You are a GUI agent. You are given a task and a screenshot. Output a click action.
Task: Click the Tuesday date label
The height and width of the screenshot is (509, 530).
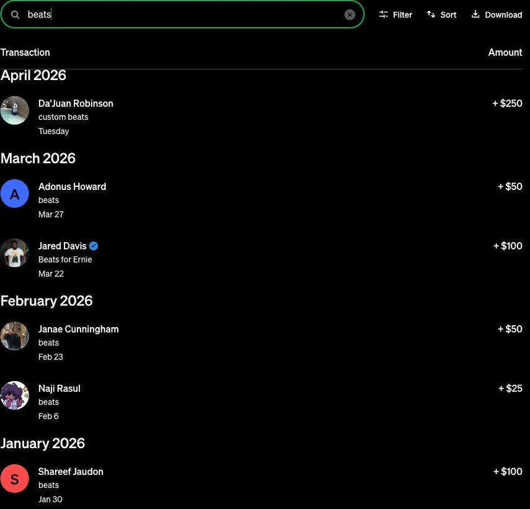(x=53, y=132)
